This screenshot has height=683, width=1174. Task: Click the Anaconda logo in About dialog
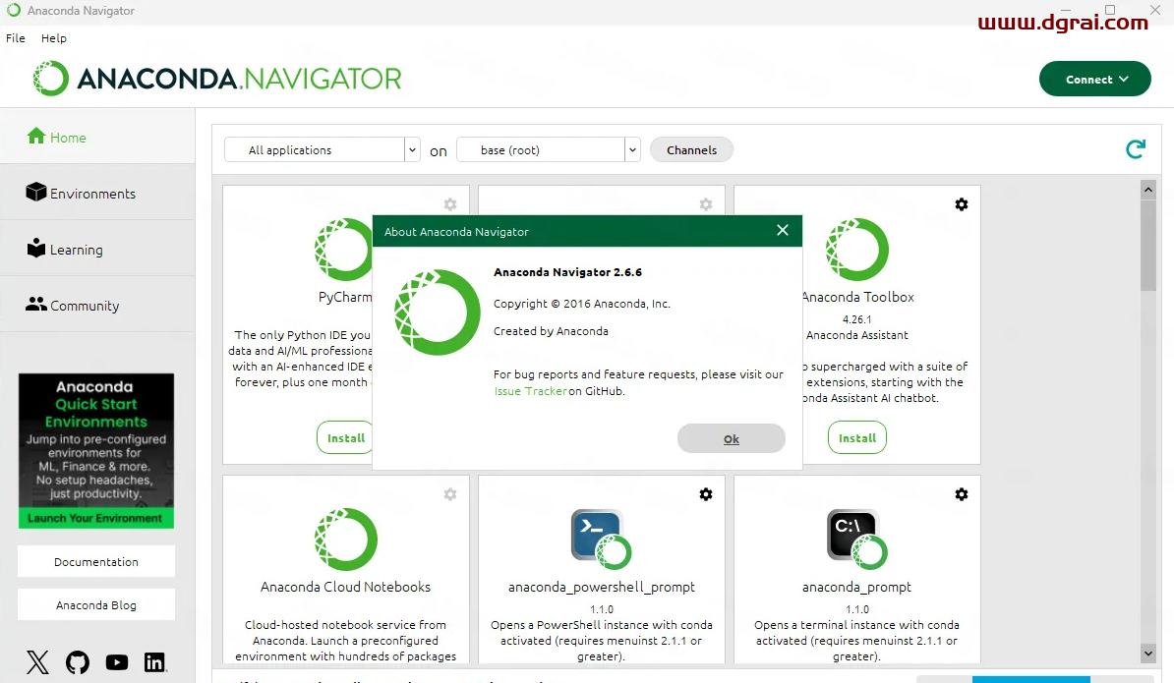tap(438, 312)
